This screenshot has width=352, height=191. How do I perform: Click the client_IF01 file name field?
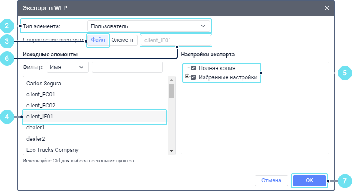(x=175, y=40)
